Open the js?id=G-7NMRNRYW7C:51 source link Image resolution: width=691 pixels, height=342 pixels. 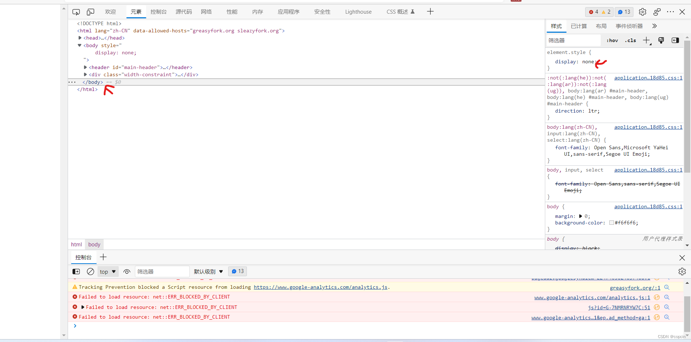pyautogui.click(x=619, y=307)
